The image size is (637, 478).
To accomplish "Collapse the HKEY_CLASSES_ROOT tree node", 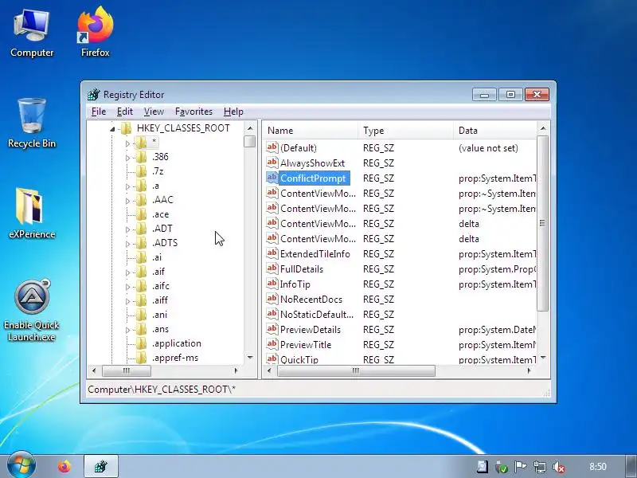I will 112,129.
